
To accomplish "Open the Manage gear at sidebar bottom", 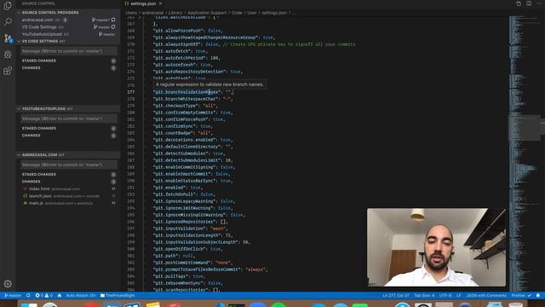I will click(8, 284).
